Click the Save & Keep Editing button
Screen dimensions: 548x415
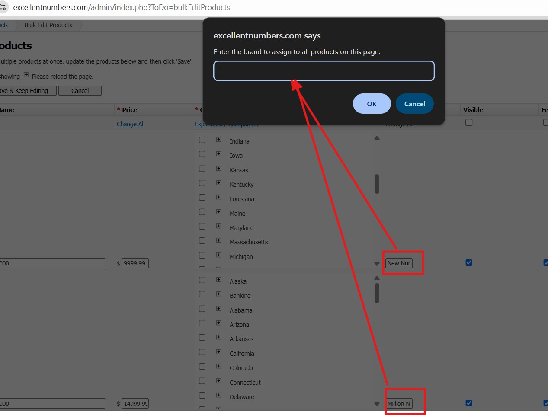27,91
